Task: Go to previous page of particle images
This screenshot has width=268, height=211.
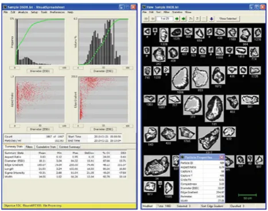Action: (153, 19)
